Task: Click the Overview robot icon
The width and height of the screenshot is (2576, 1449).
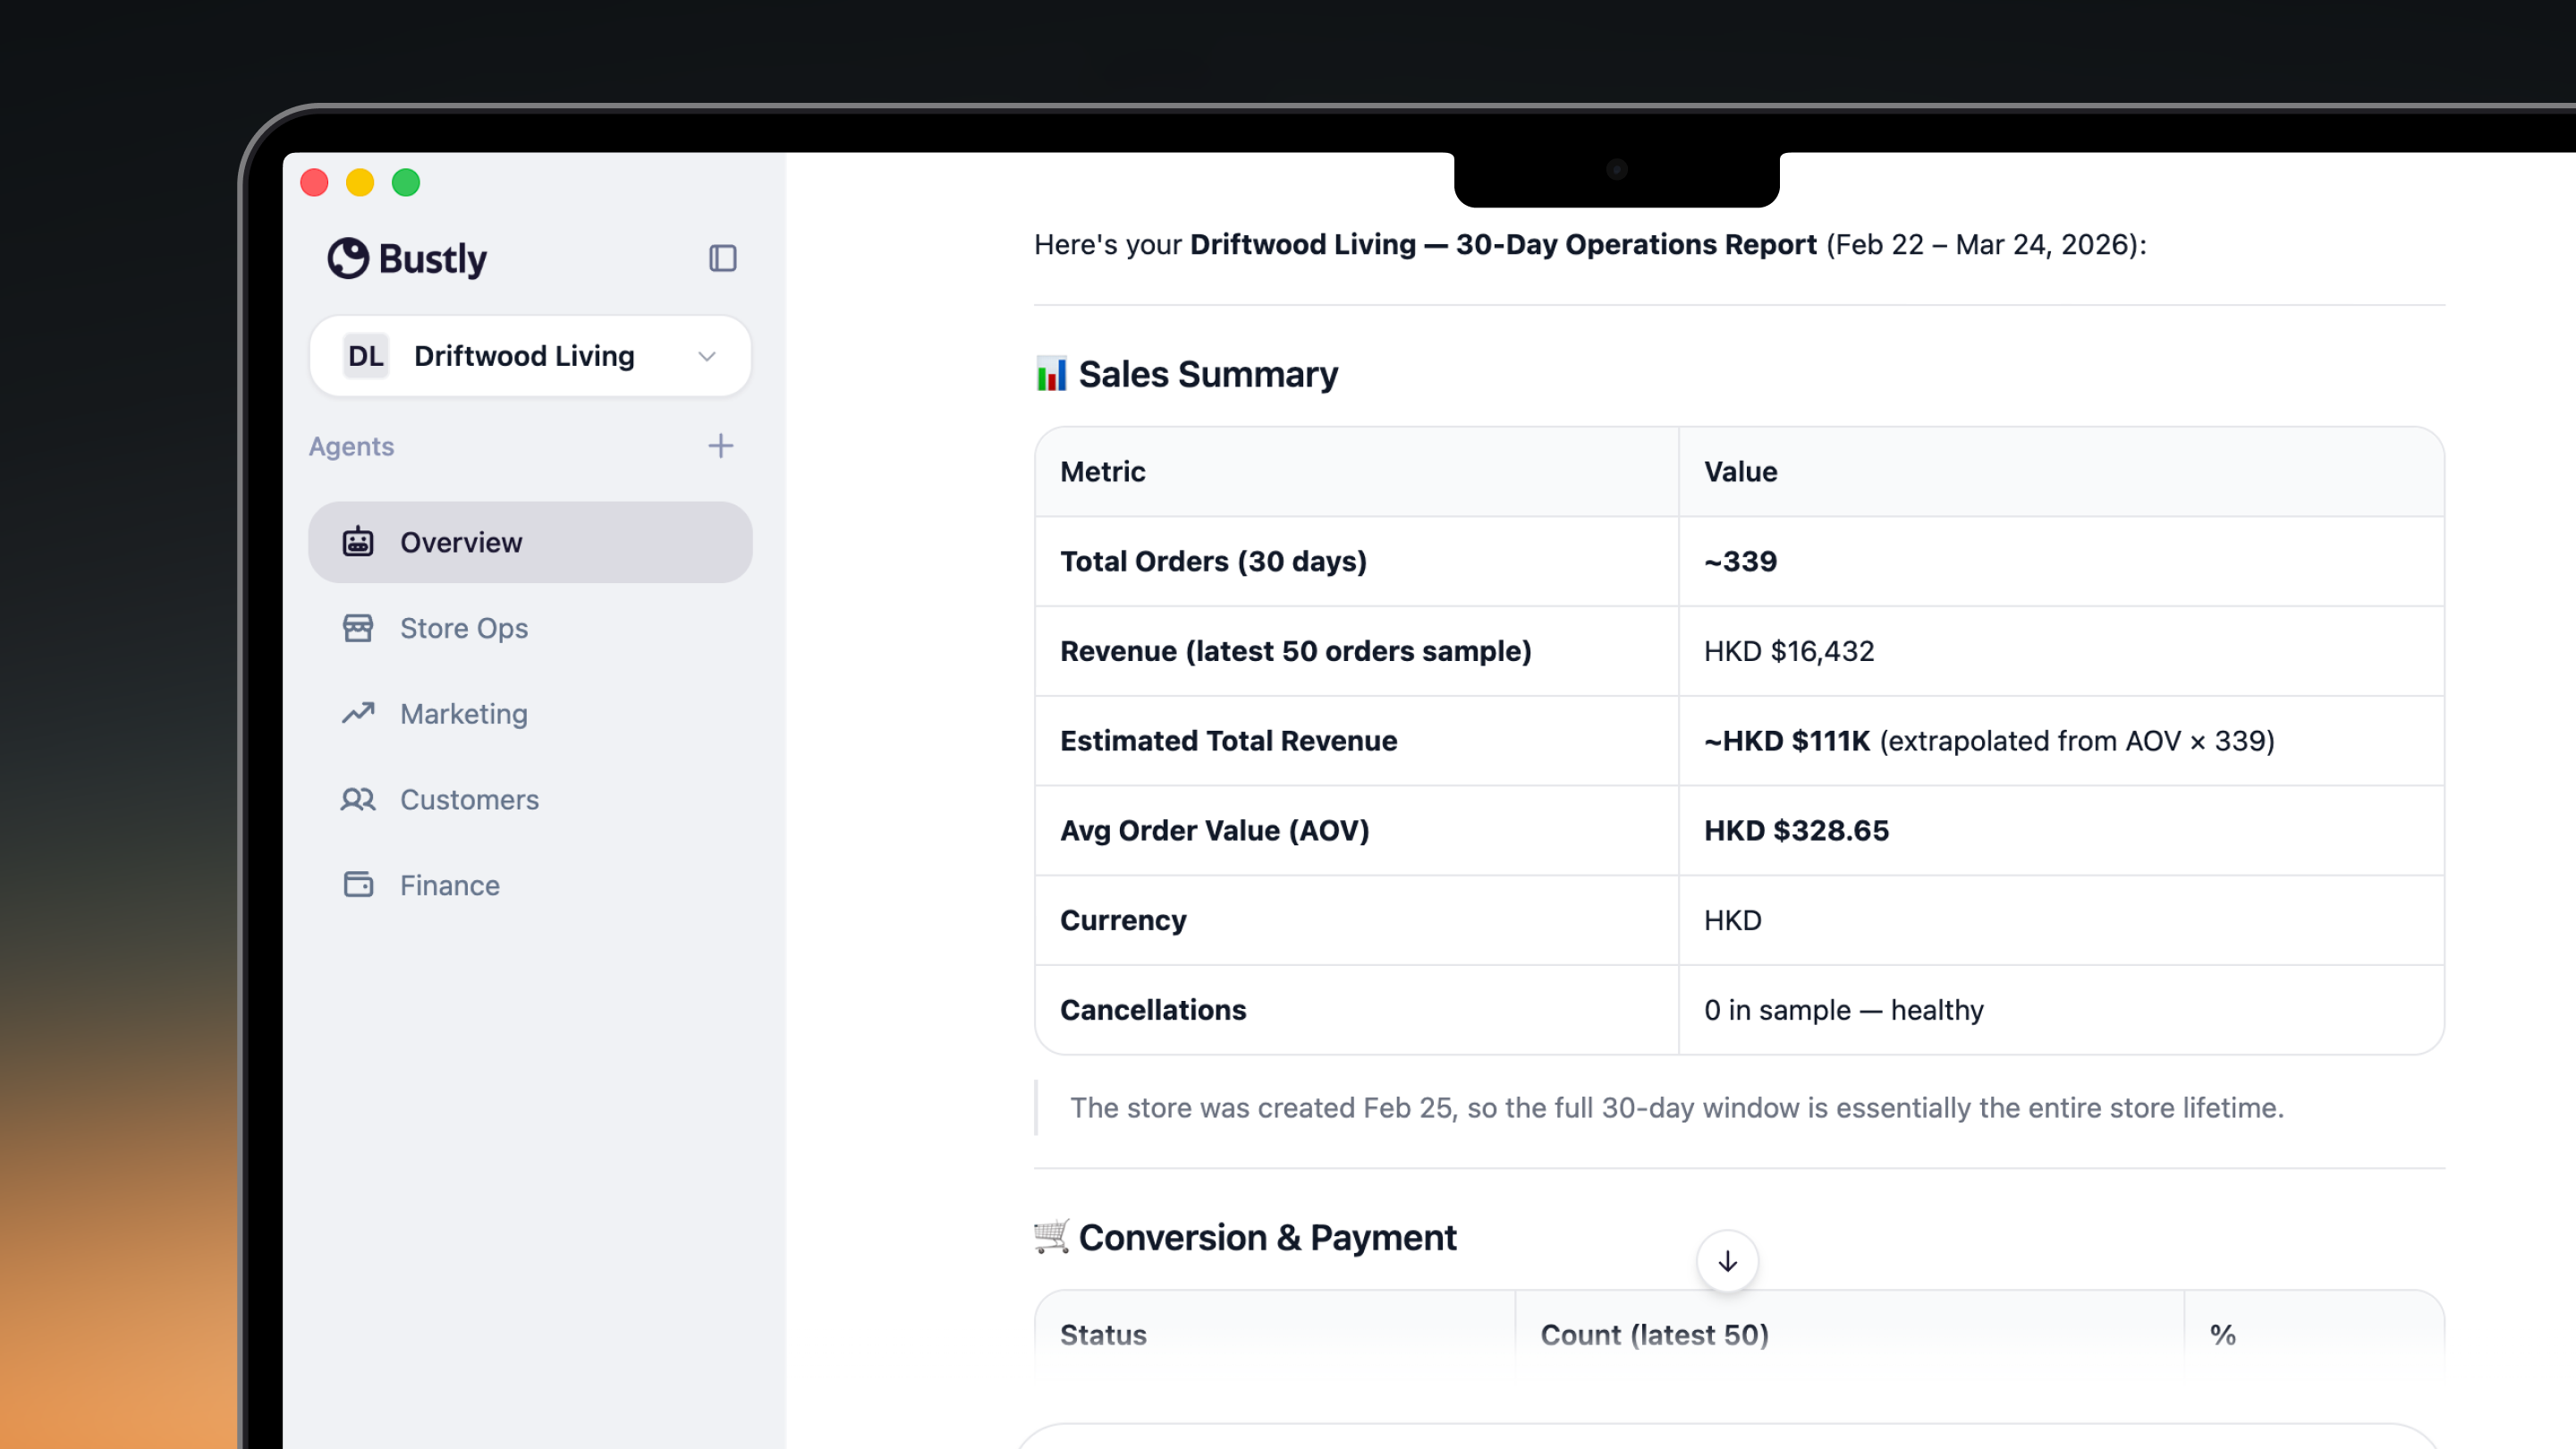Action: [x=358, y=542]
